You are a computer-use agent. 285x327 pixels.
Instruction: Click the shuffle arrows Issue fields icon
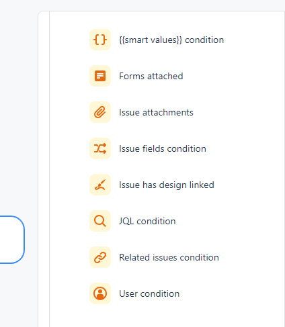coord(100,148)
